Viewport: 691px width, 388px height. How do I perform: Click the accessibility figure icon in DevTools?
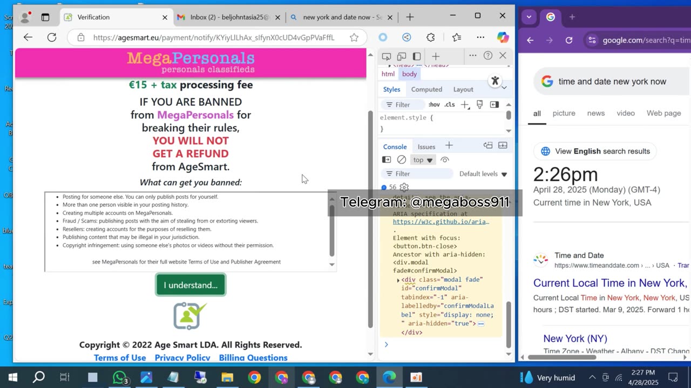click(495, 81)
